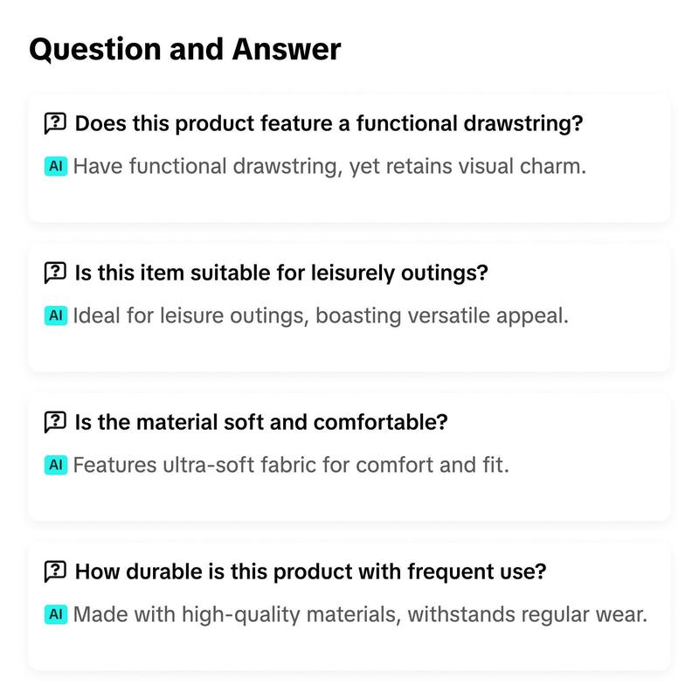Screen dimensions: 699x699
Task: Click the question icon beside the leisurely outings question
Action: 55,273
